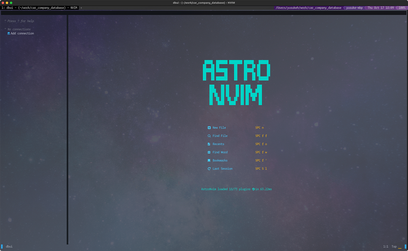This screenshot has width=408, height=251.
Task: Click the 'SPC f f' shortcut label
Action: tap(261, 136)
